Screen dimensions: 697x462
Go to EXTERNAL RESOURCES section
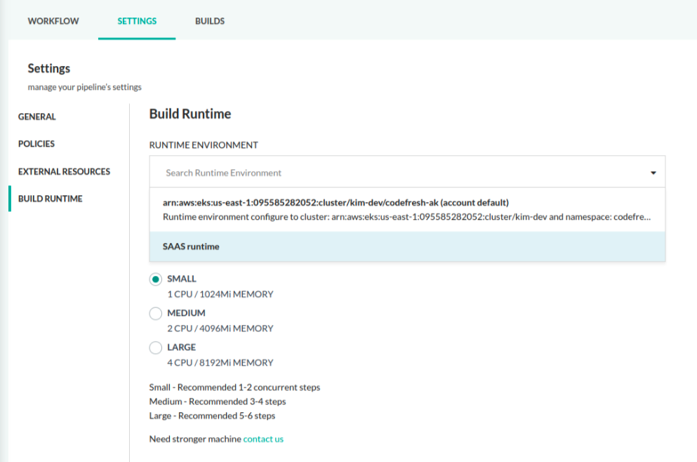(64, 171)
